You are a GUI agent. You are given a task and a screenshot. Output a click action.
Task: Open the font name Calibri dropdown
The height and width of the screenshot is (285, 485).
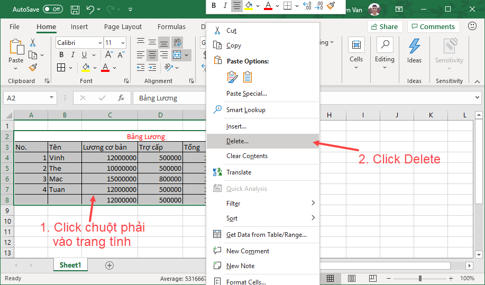coord(100,43)
